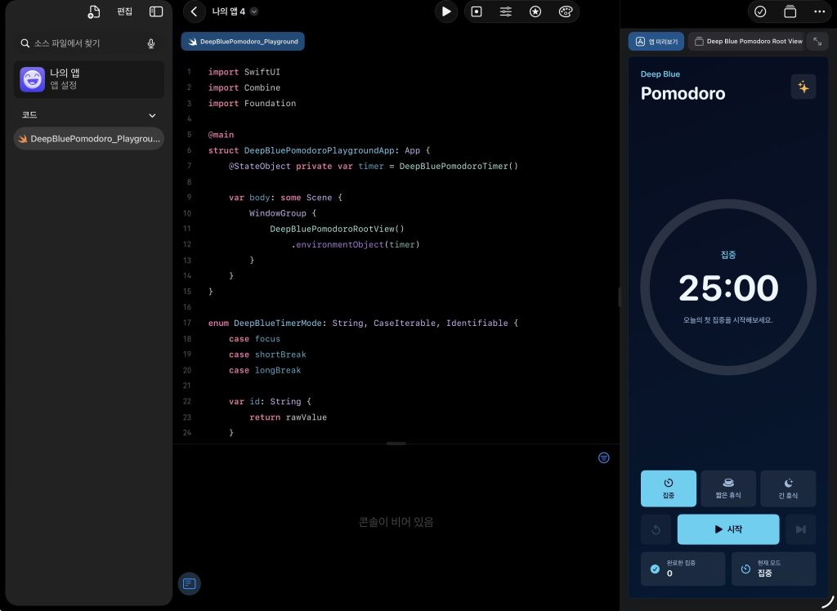The image size is (837, 611).
Task: Click the console divider grab handle
Action: [x=396, y=444]
